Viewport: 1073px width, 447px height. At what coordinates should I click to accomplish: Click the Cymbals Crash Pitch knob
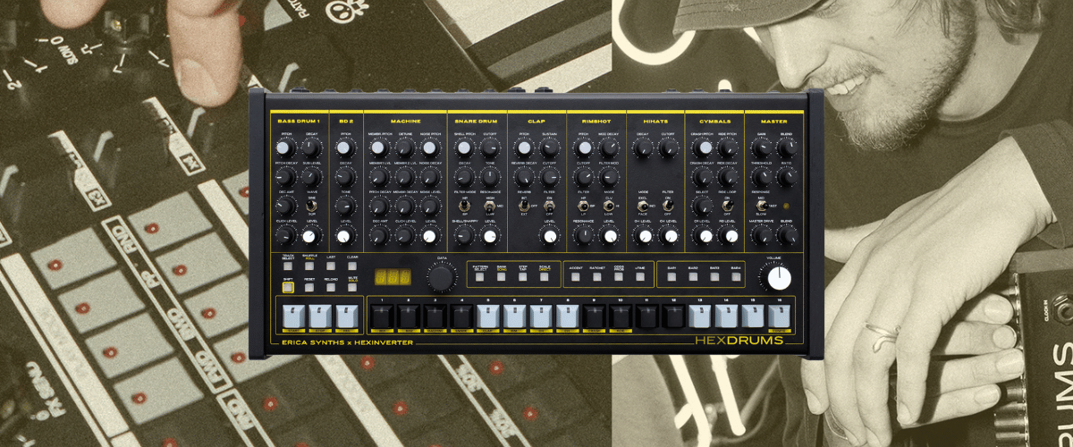703,148
